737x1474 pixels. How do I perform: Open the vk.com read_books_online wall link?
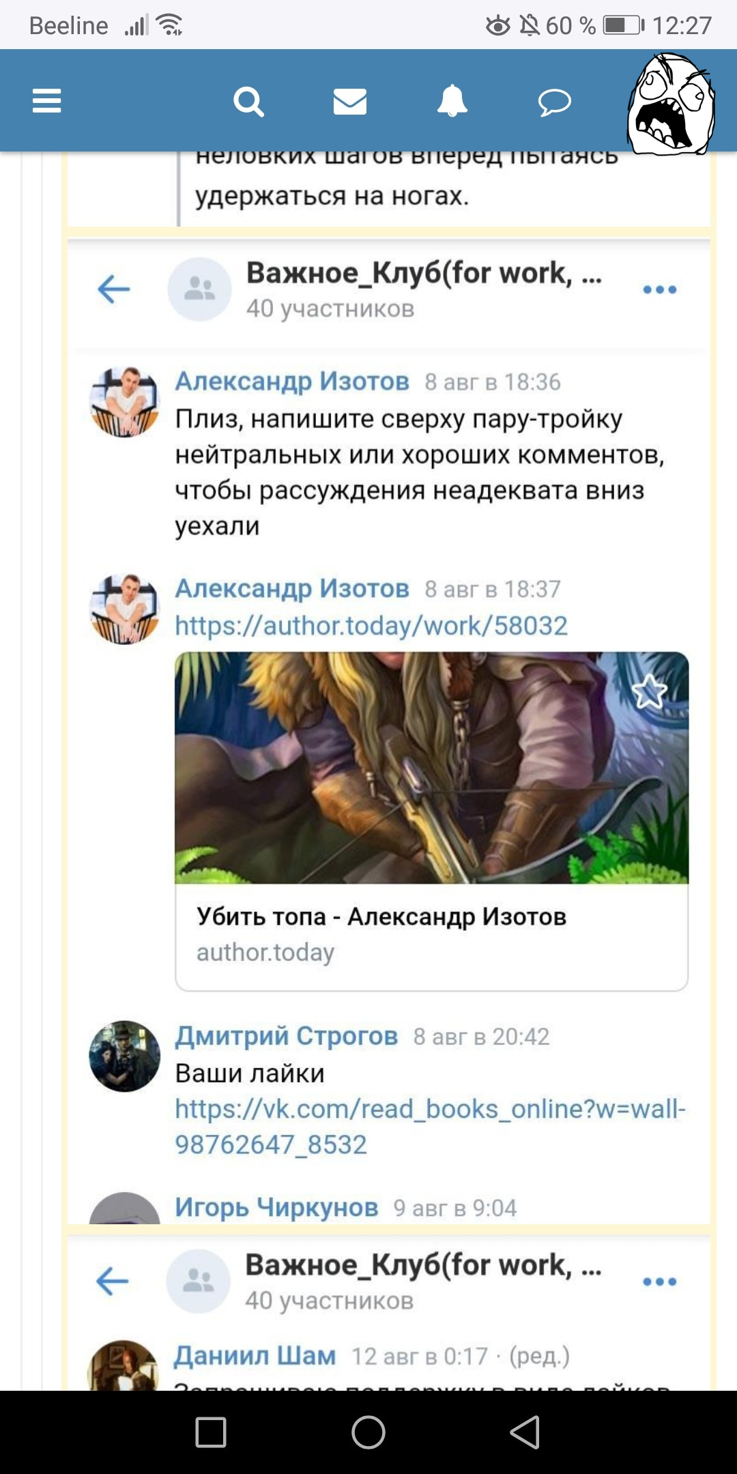click(x=431, y=1127)
